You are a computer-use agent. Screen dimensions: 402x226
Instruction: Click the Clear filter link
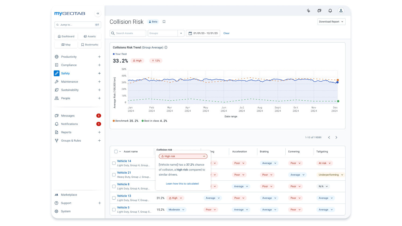pos(226,33)
